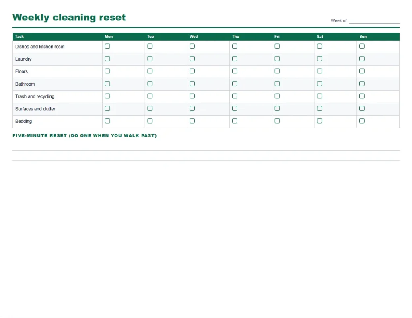
Task: Select the Bathroom task label
Action: pos(25,84)
